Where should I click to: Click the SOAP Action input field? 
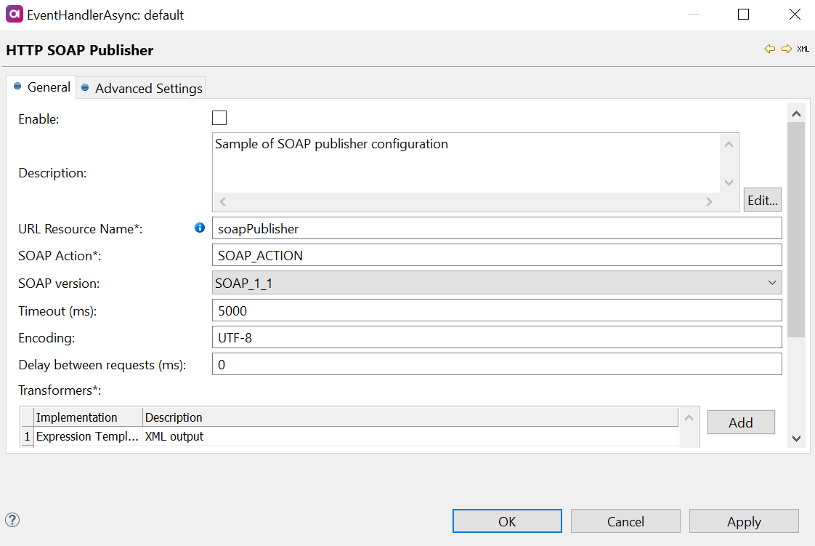click(496, 255)
